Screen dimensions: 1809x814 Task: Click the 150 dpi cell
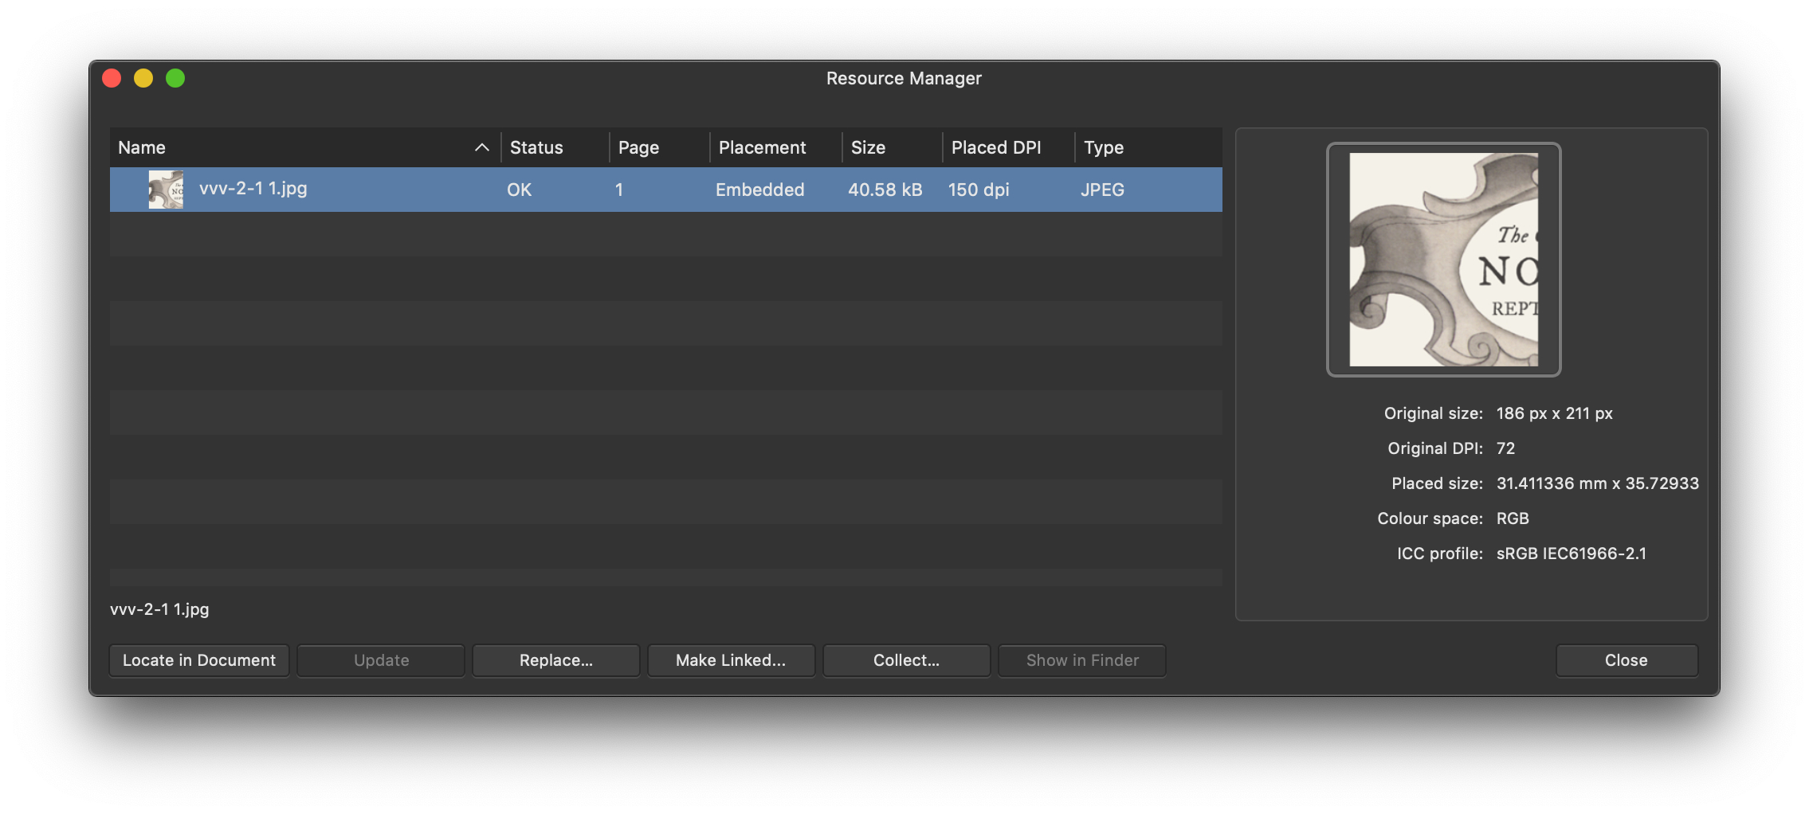click(x=979, y=190)
